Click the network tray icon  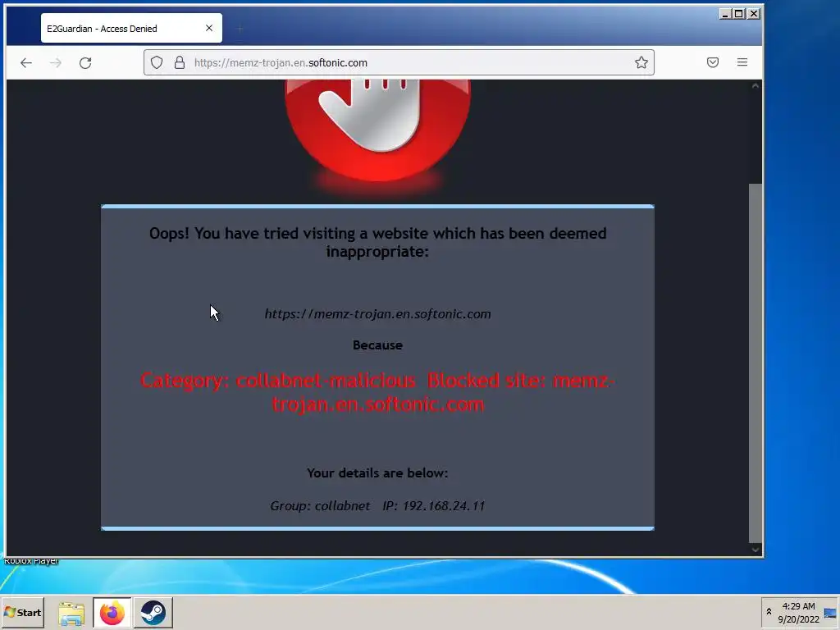click(x=830, y=612)
